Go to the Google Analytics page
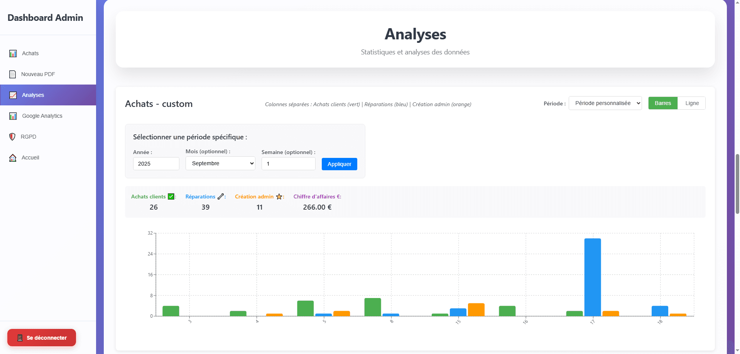Viewport: 740px width, 354px height. pyautogui.click(x=48, y=116)
